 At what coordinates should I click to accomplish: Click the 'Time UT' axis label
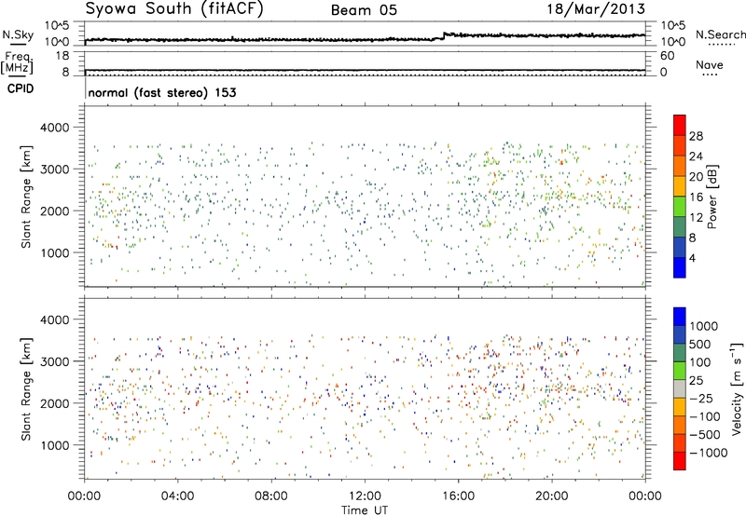(x=365, y=509)
